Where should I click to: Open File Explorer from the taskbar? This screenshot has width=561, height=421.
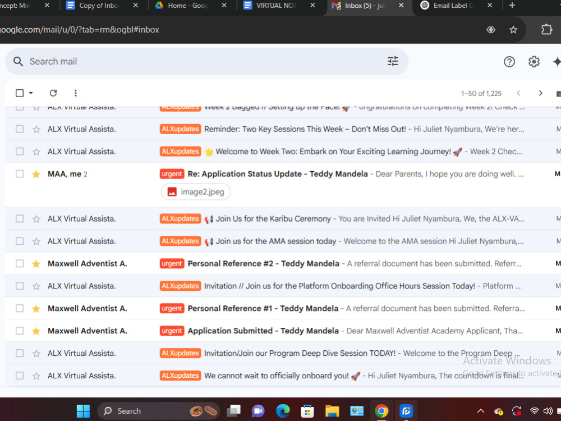click(x=332, y=411)
